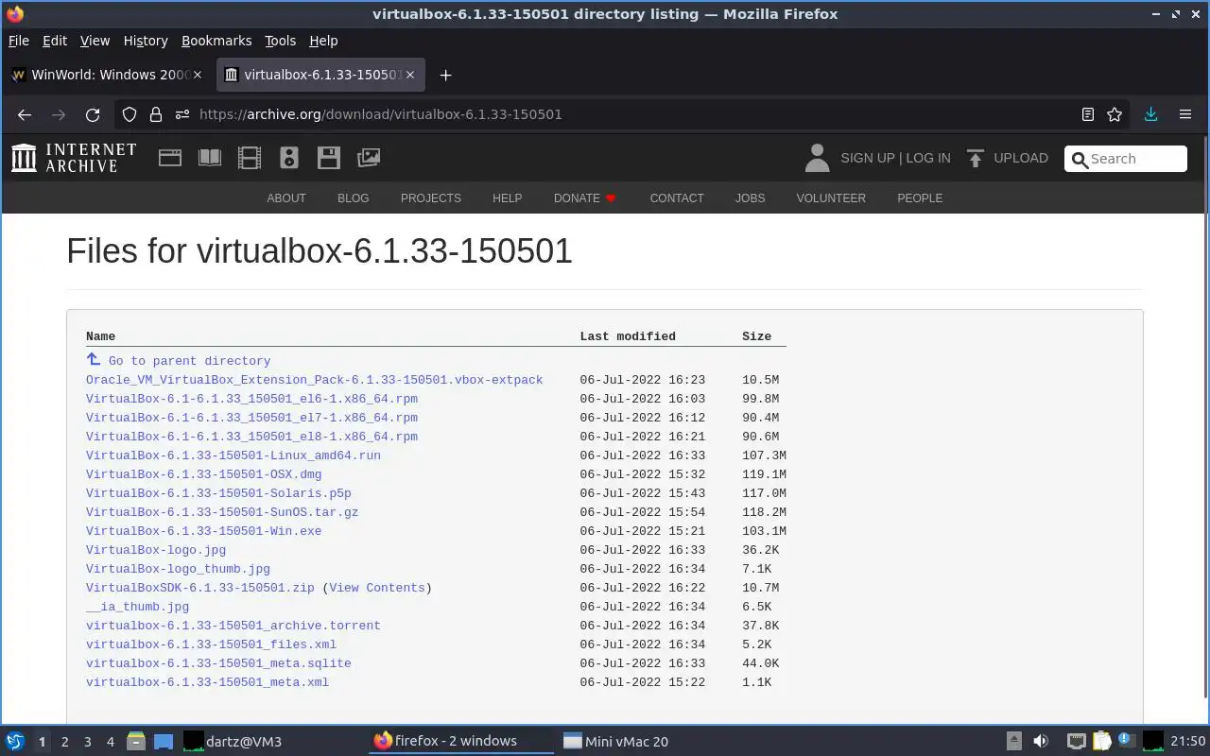1210x756 pixels.
Task: Click VOLUNTEER in Archive navigation
Action: point(831,198)
